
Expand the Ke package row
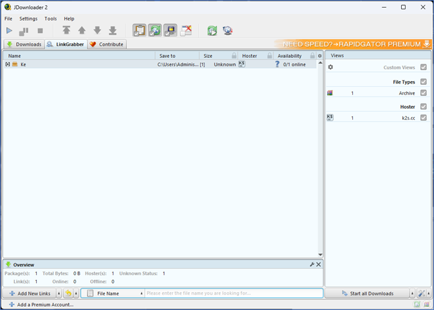[x=8, y=64]
